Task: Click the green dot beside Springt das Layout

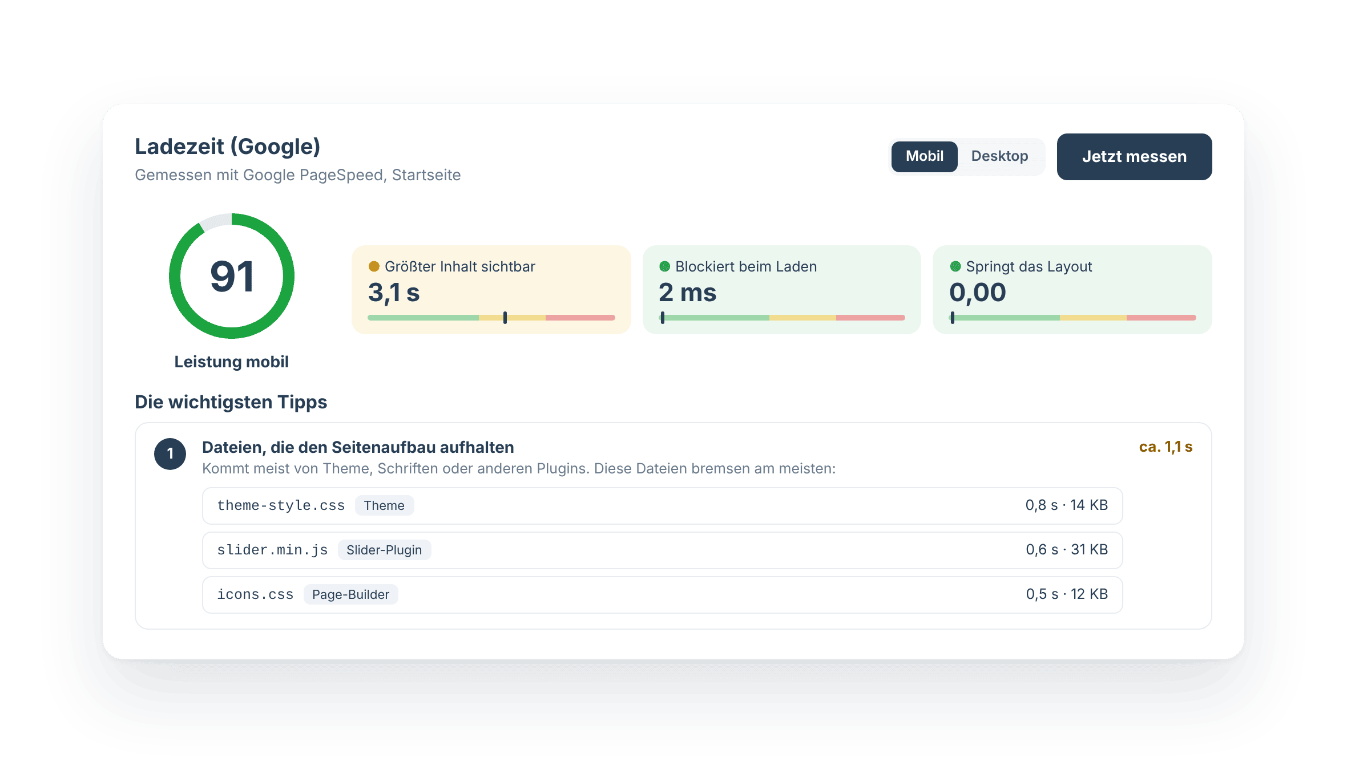Action: tap(955, 266)
